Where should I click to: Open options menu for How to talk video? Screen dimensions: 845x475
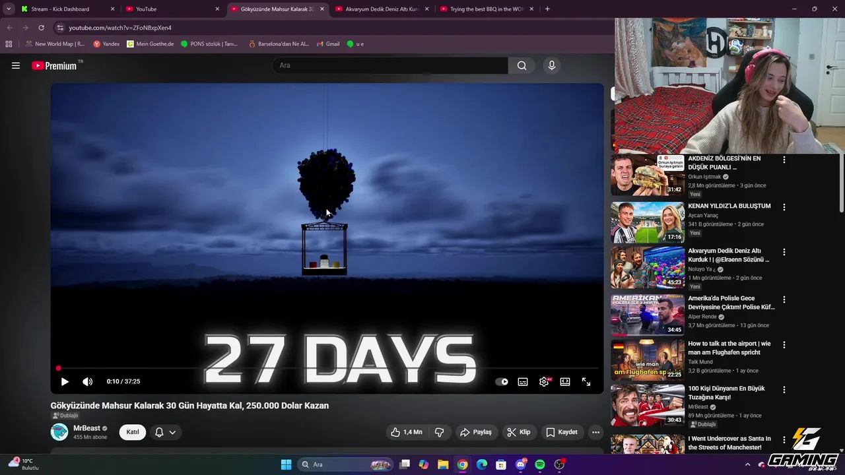pos(784,345)
